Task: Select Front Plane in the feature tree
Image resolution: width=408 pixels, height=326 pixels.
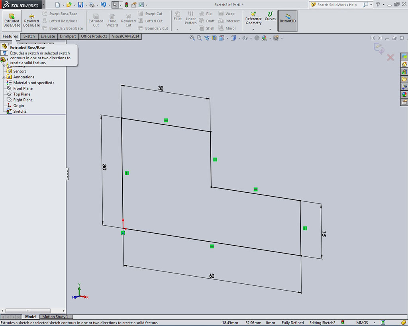Action: [23, 88]
